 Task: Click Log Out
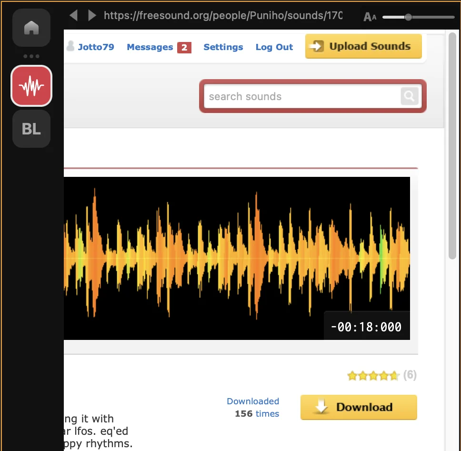pyautogui.click(x=274, y=47)
